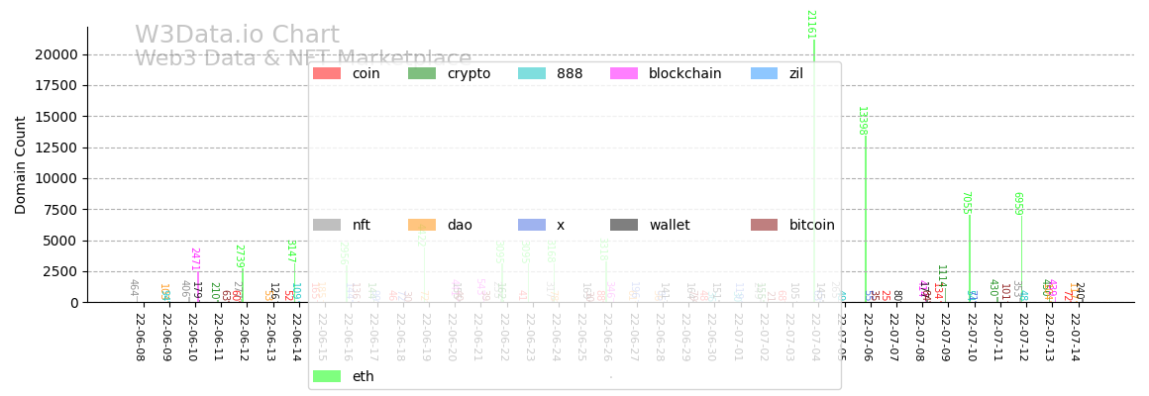The height and width of the screenshot is (396, 1149).
Task: Click the W3Data.io Chart title
Action: (x=237, y=36)
